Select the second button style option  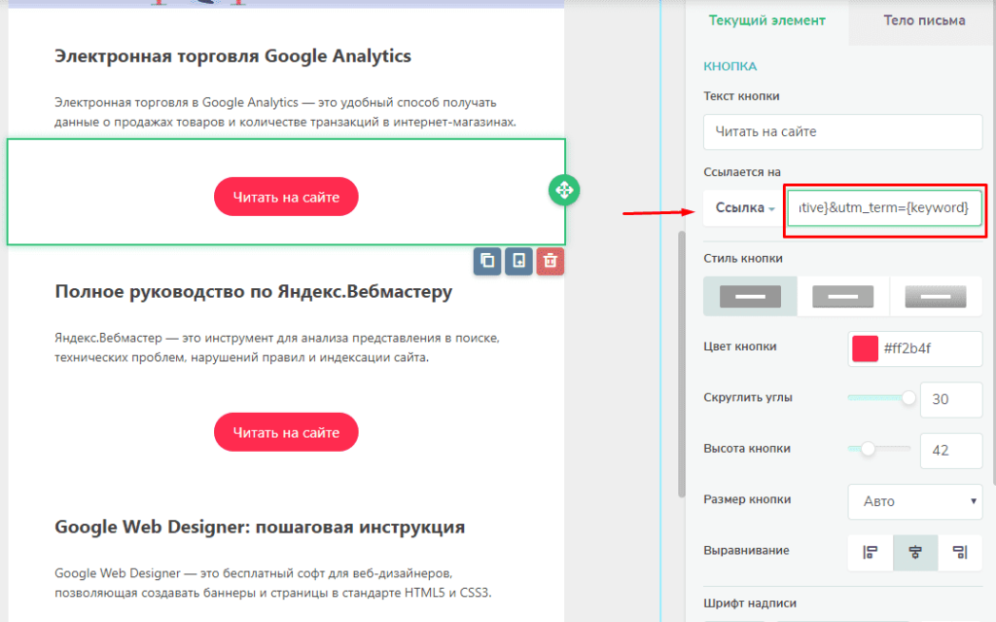[x=843, y=296]
